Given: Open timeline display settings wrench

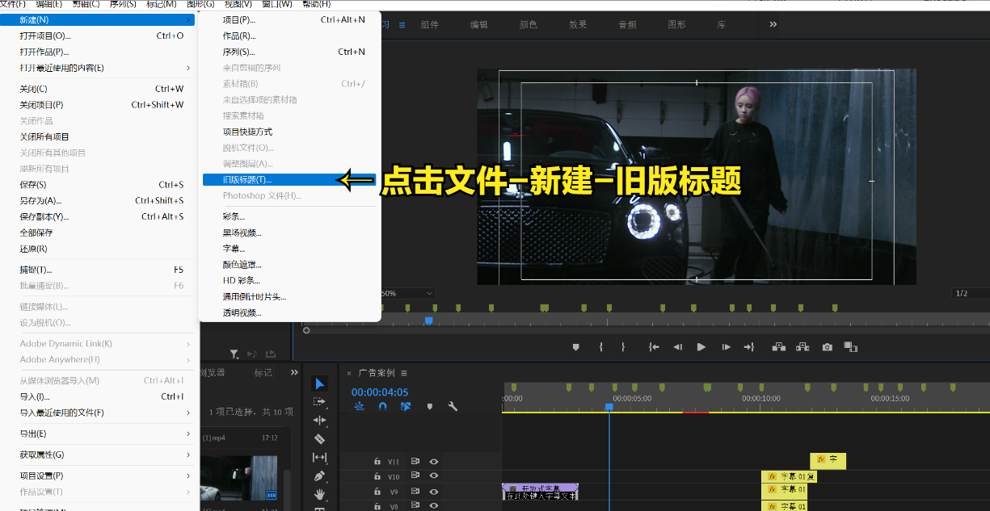Looking at the screenshot, I should pyautogui.click(x=453, y=407).
